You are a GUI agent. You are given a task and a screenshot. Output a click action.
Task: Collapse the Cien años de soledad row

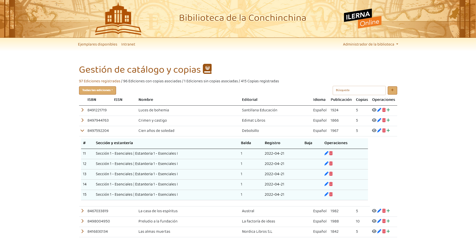click(x=82, y=131)
